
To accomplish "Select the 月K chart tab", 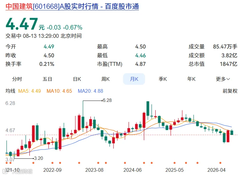I will click(x=134, y=79).
